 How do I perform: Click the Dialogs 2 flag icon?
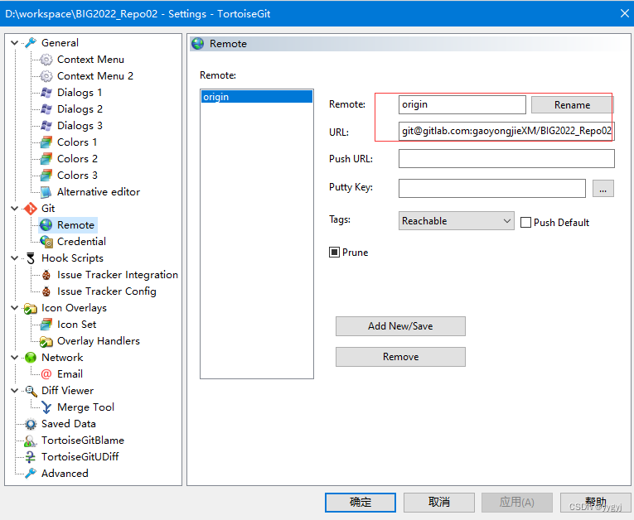point(46,109)
